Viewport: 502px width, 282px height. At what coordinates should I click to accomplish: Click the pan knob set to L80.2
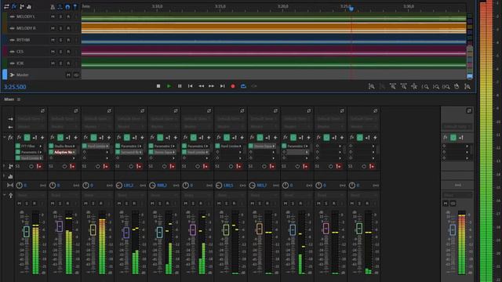pyautogui.click(x=119, y=185)
